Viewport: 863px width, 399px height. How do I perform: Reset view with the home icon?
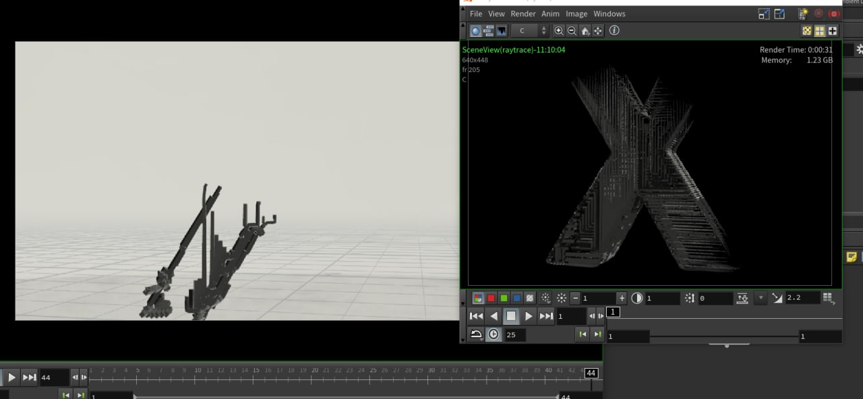pyautogui.click(x=585, y=31)
